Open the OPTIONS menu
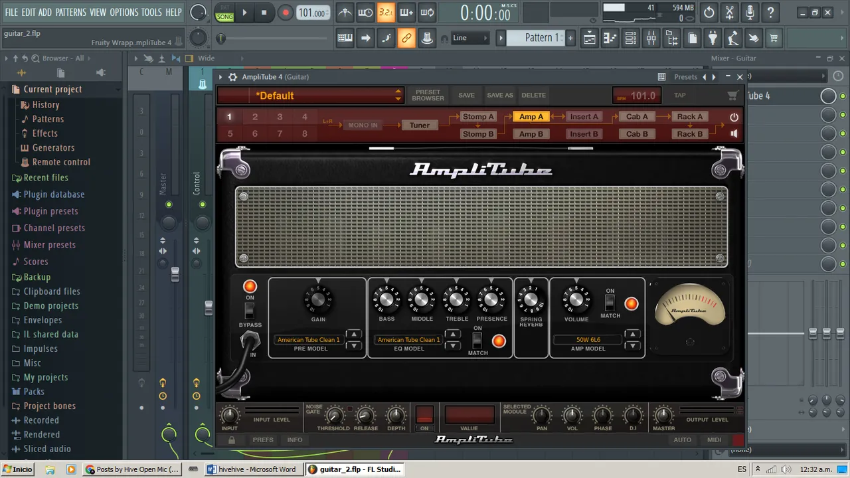The width and height of the screenshot is (850, 478). tap(124, 13)
